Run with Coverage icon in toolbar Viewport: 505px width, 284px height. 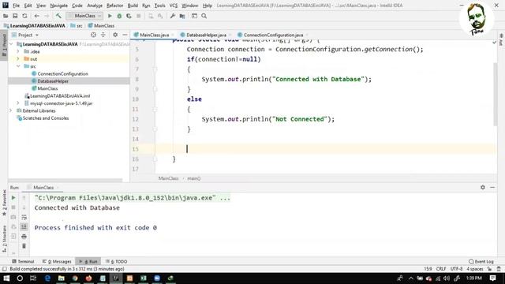129,16
